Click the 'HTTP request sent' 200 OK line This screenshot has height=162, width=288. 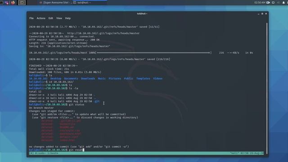[x=64, y=40]
